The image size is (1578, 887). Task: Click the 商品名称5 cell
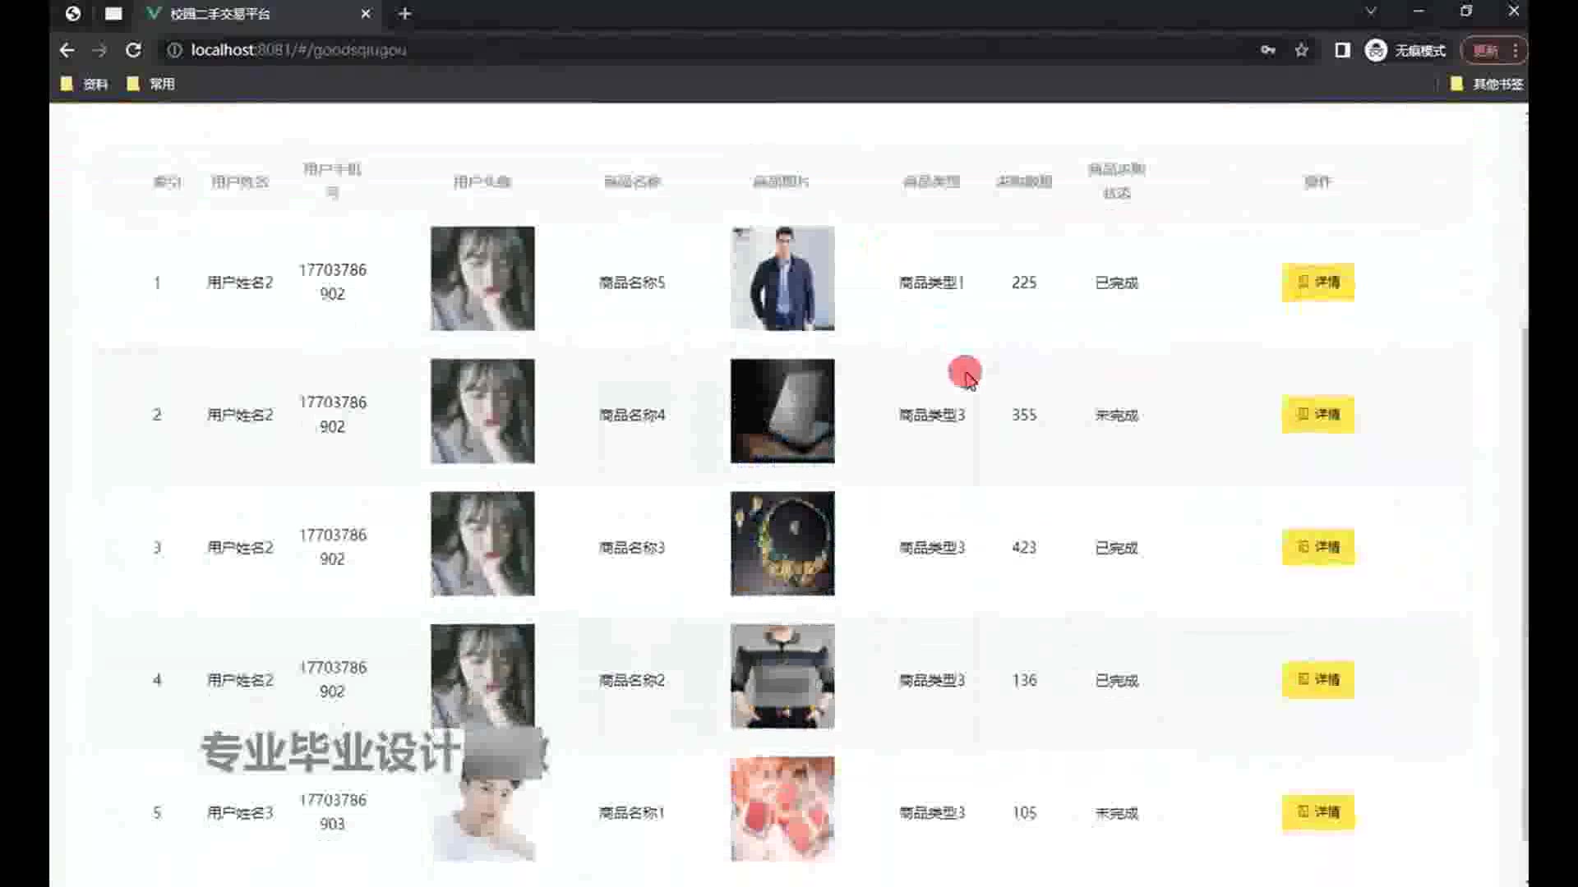(x=632, y=283)
